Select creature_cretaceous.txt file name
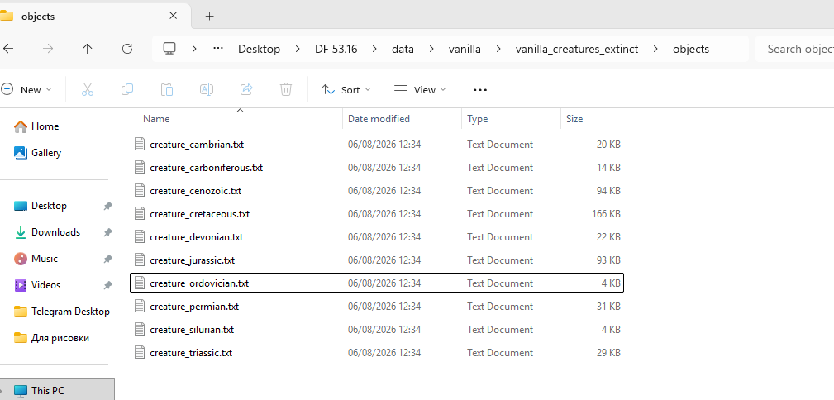Viewport: 834px width, 400px height. (x=200, y=214)
